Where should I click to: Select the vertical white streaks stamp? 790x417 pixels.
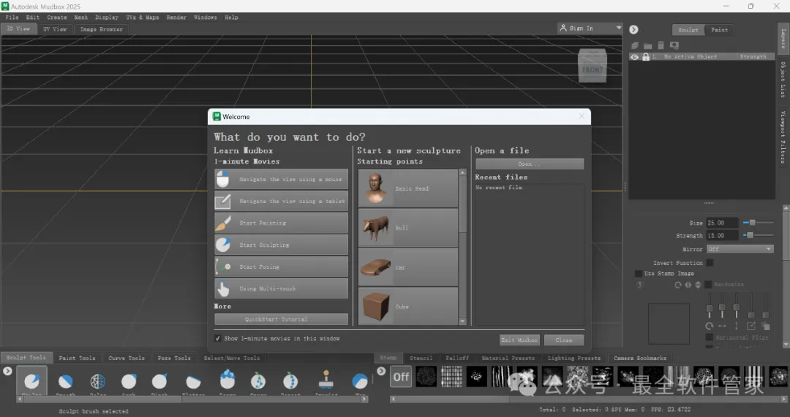pos(502,377)
